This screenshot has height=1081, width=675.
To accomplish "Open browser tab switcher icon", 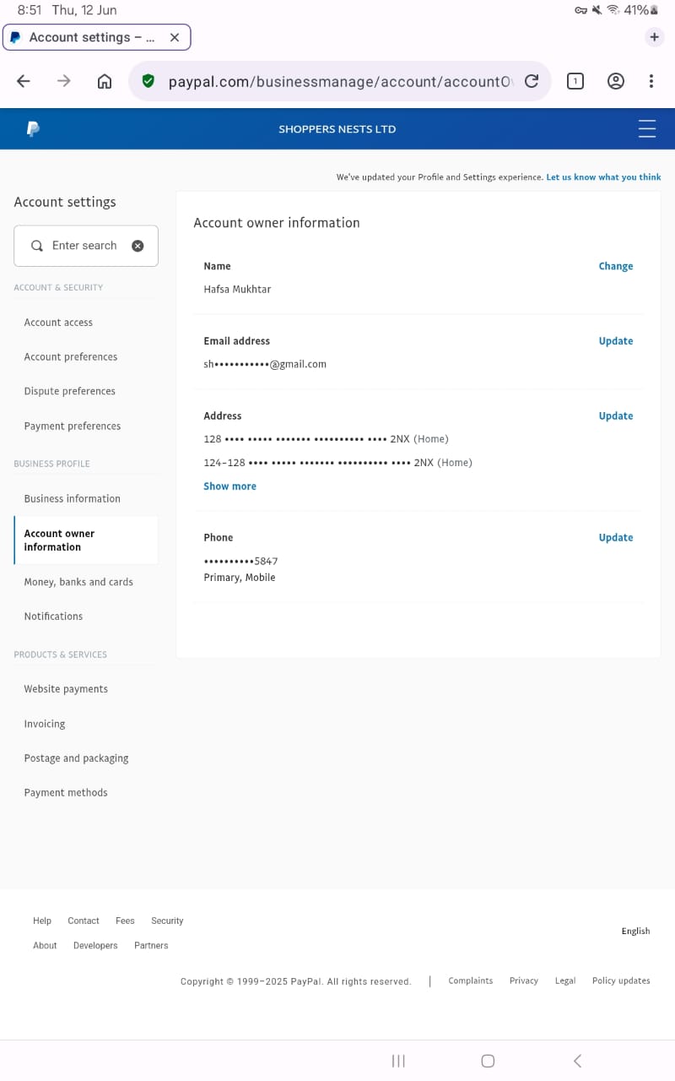I will click(575, 81).
